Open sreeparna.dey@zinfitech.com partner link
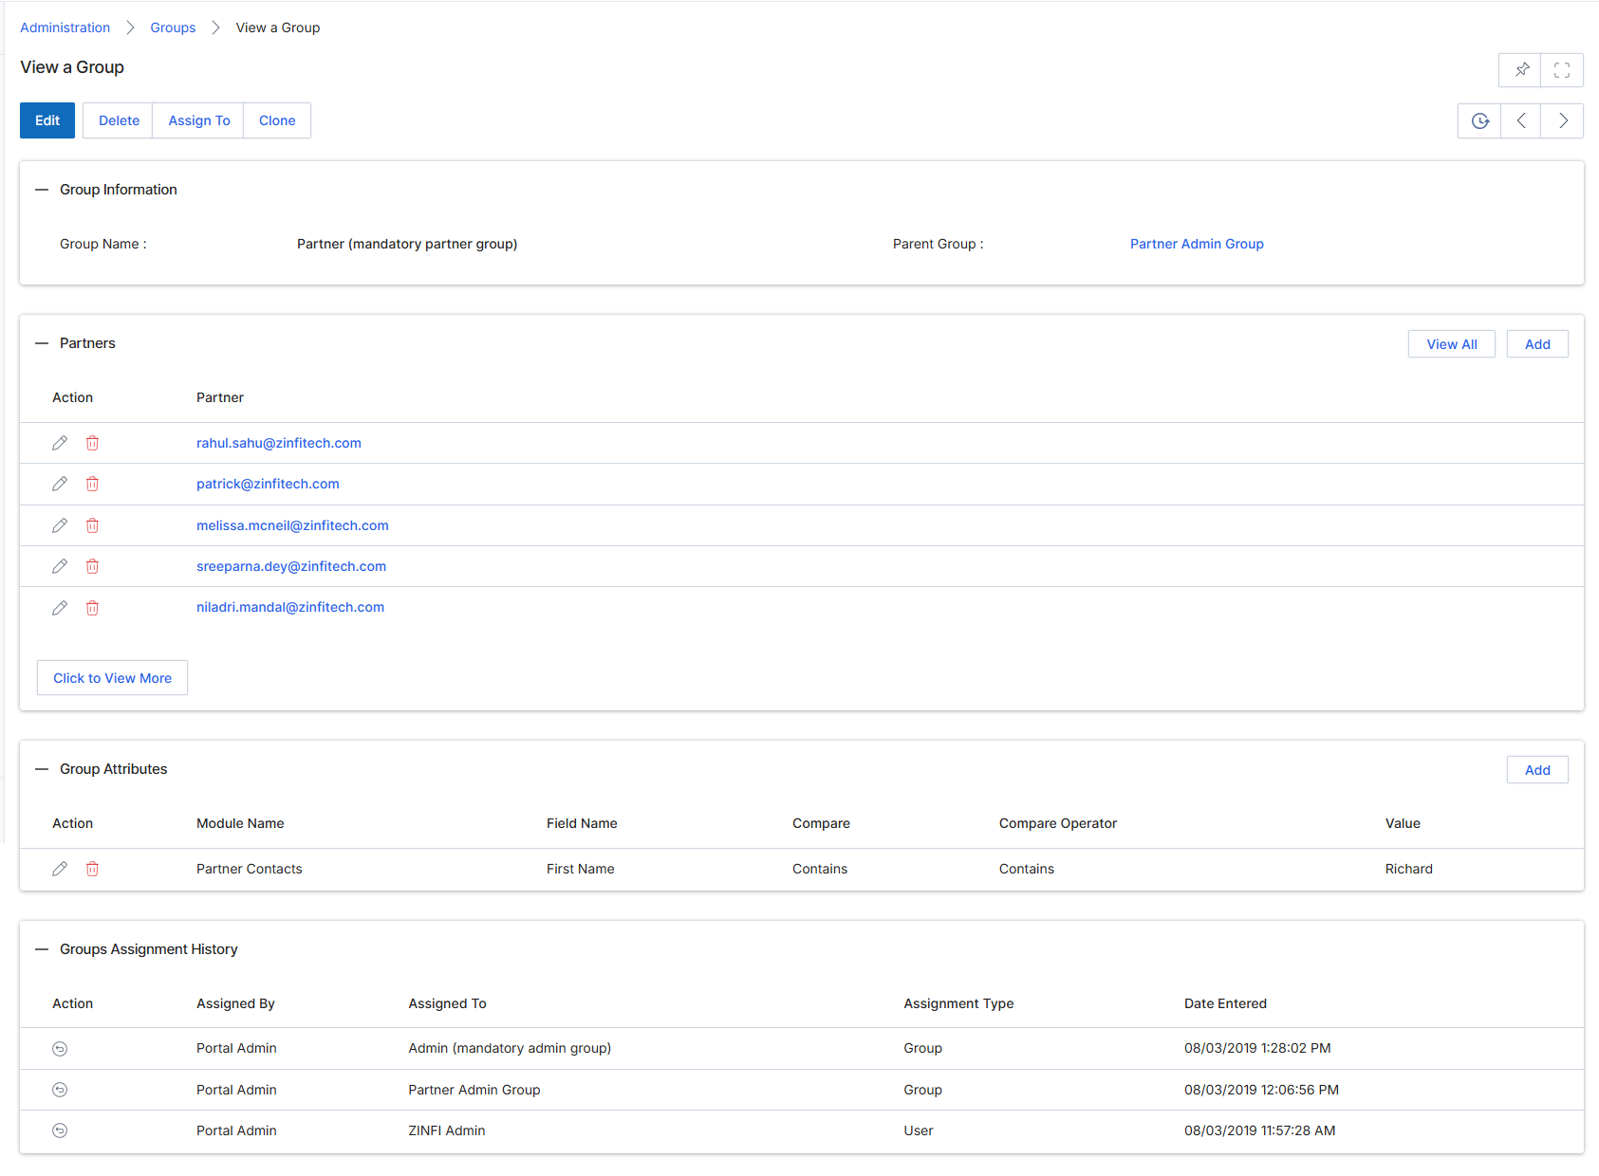The image size is (1599, 1176). 291,566
